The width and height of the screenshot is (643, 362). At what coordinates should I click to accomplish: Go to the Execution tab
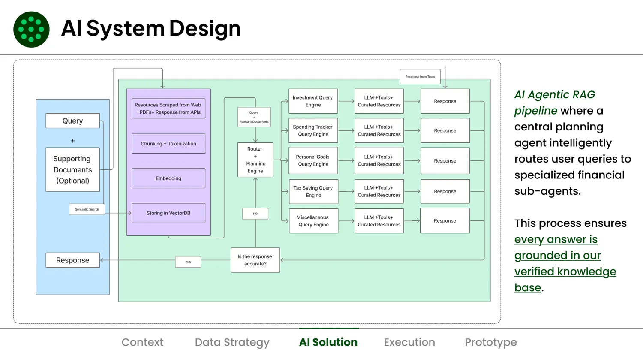pos(409,342)
